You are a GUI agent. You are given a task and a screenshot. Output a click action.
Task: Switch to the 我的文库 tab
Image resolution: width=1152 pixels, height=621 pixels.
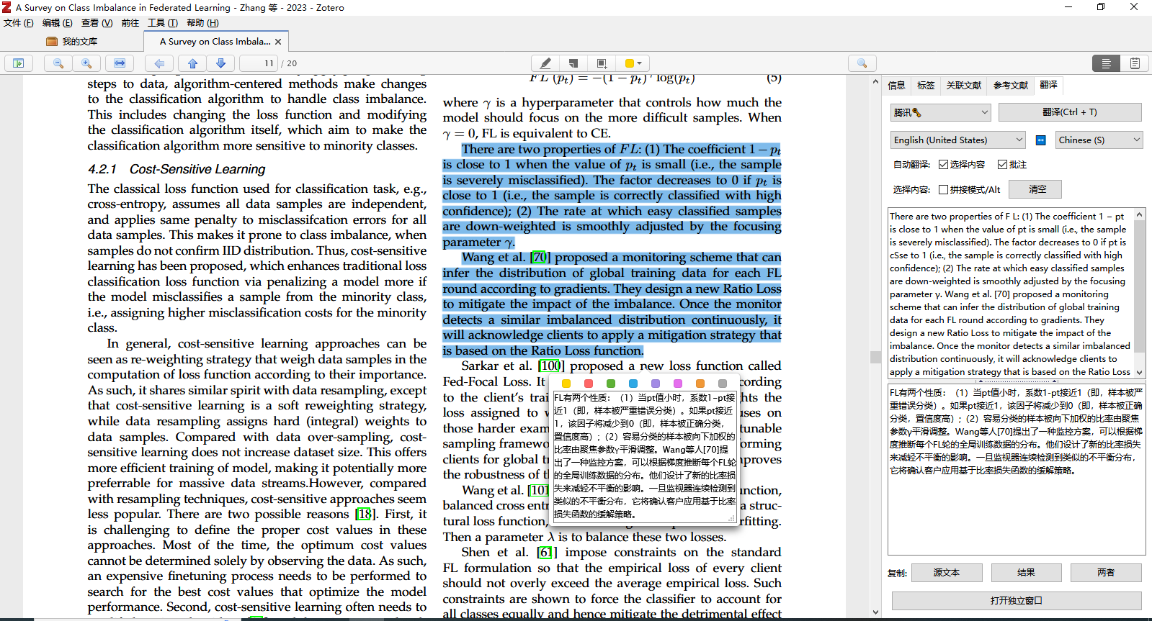73,42
